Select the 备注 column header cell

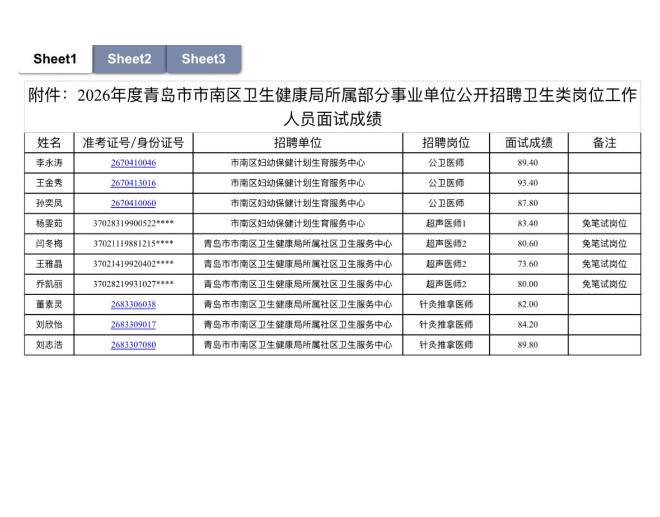pyautogui.click(x=603, y=142)
